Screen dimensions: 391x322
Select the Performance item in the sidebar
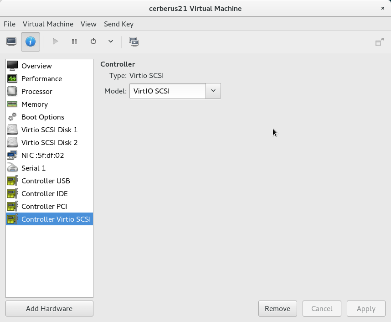point(41,79)
